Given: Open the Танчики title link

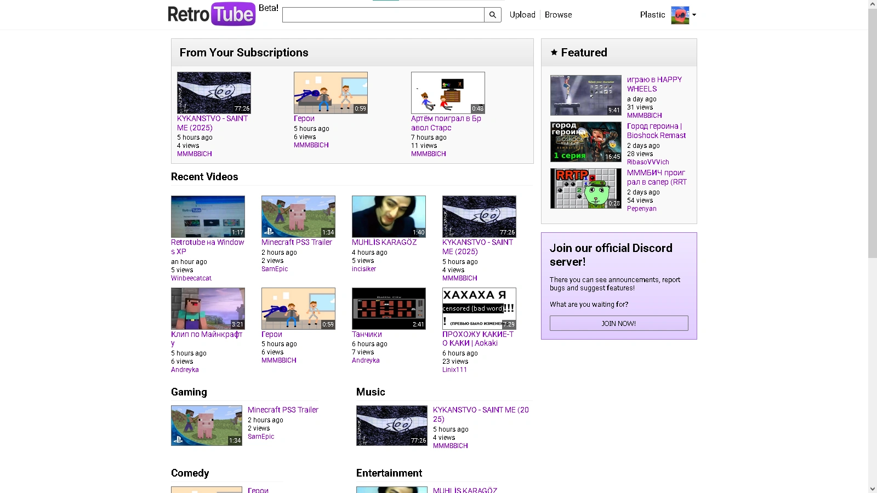Looking at the screenshot, I should (x=367, y=334).
